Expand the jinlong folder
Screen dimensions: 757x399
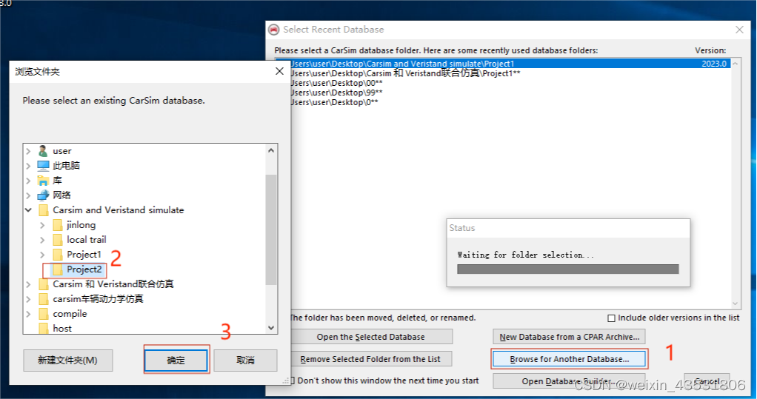pyautogui.click(x=42, y=225)
